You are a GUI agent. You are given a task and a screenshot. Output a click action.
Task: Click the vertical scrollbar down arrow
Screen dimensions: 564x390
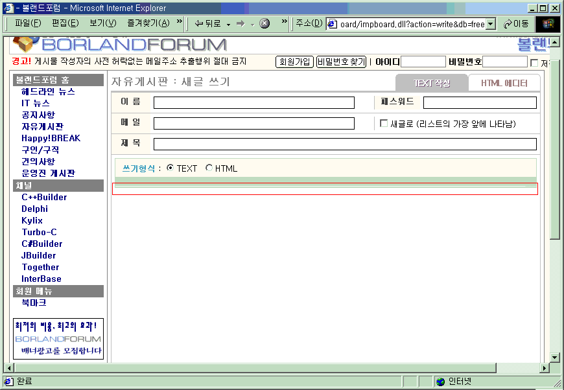click(x=554, y=357)
